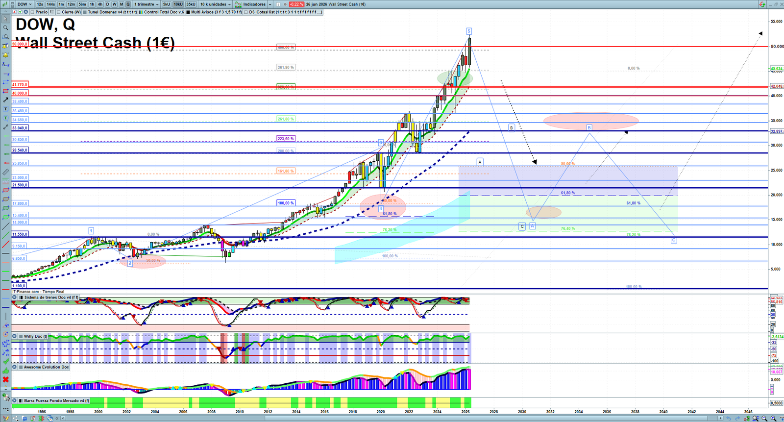Select the 5kU units button
This screenshot has height=422, width=784.
point(167,4)
